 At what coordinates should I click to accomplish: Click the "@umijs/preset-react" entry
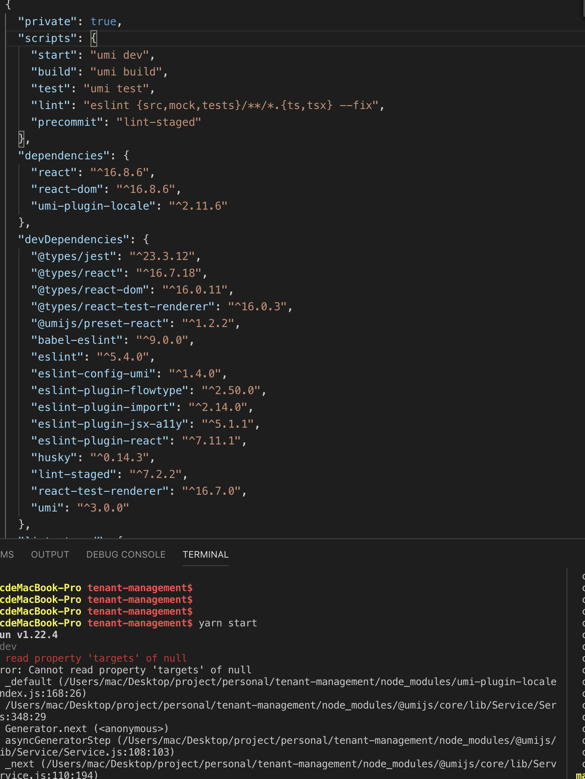click(100, 323)
